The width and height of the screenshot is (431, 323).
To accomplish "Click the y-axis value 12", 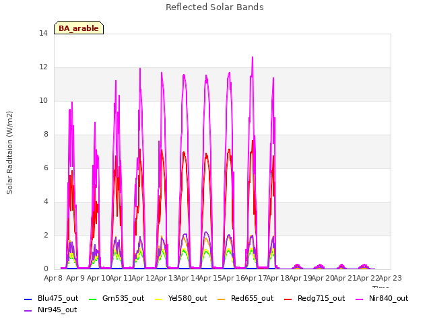I will 43,67.
